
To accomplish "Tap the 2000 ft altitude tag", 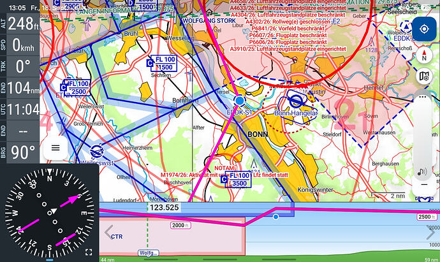I will click(180, 225).
